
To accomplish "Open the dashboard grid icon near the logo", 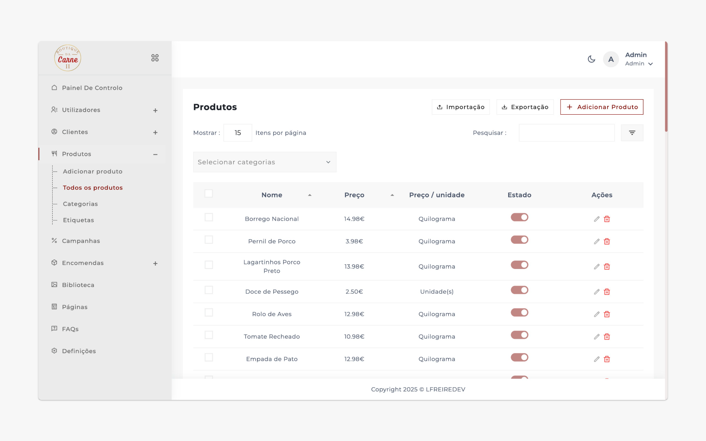I will tap(155, 58).
